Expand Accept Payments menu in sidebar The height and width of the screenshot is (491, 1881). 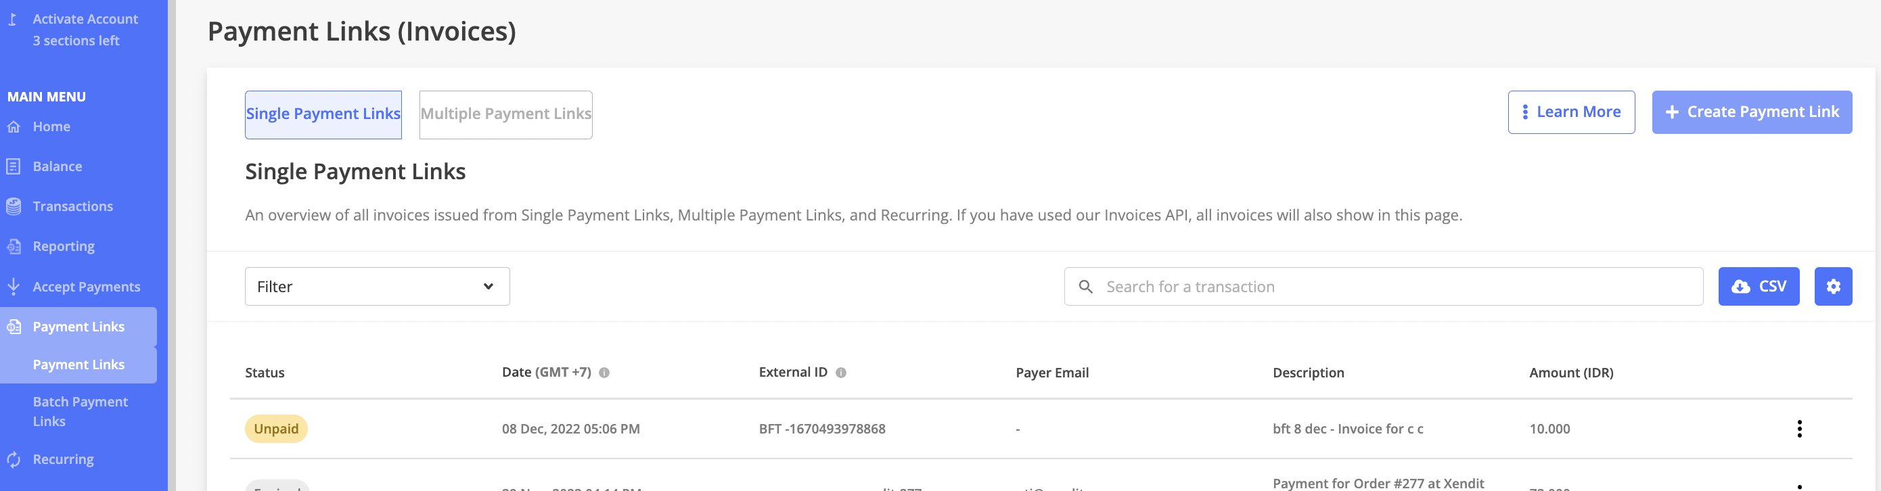(86, 287)
